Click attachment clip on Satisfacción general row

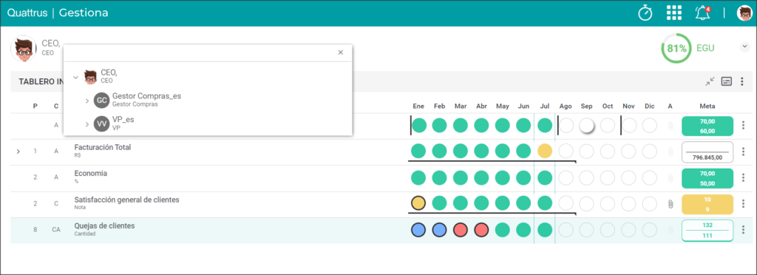(670, 203)
